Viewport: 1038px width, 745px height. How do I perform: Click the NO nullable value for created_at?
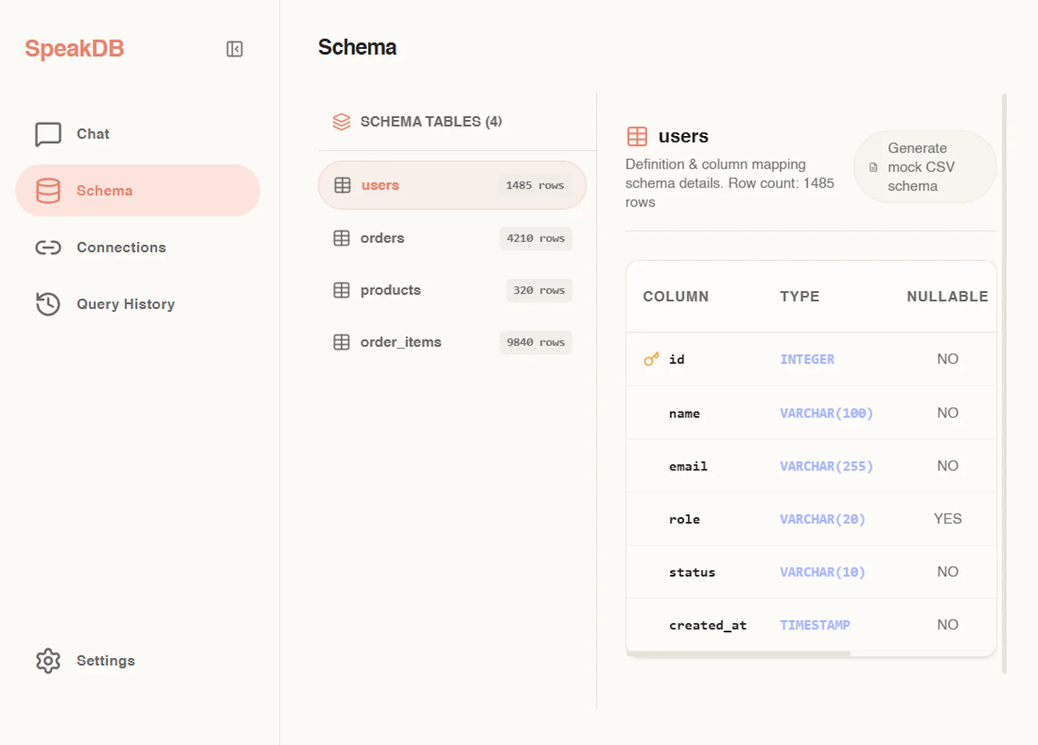pos(948,625)
